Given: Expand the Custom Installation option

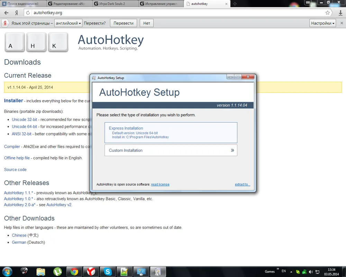Looking at the screenshot, I should [x=171, y=150].
